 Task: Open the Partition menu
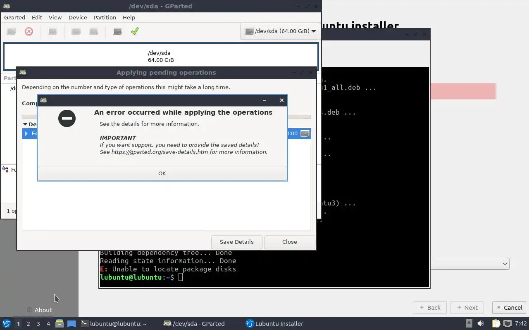coord(105,17)
